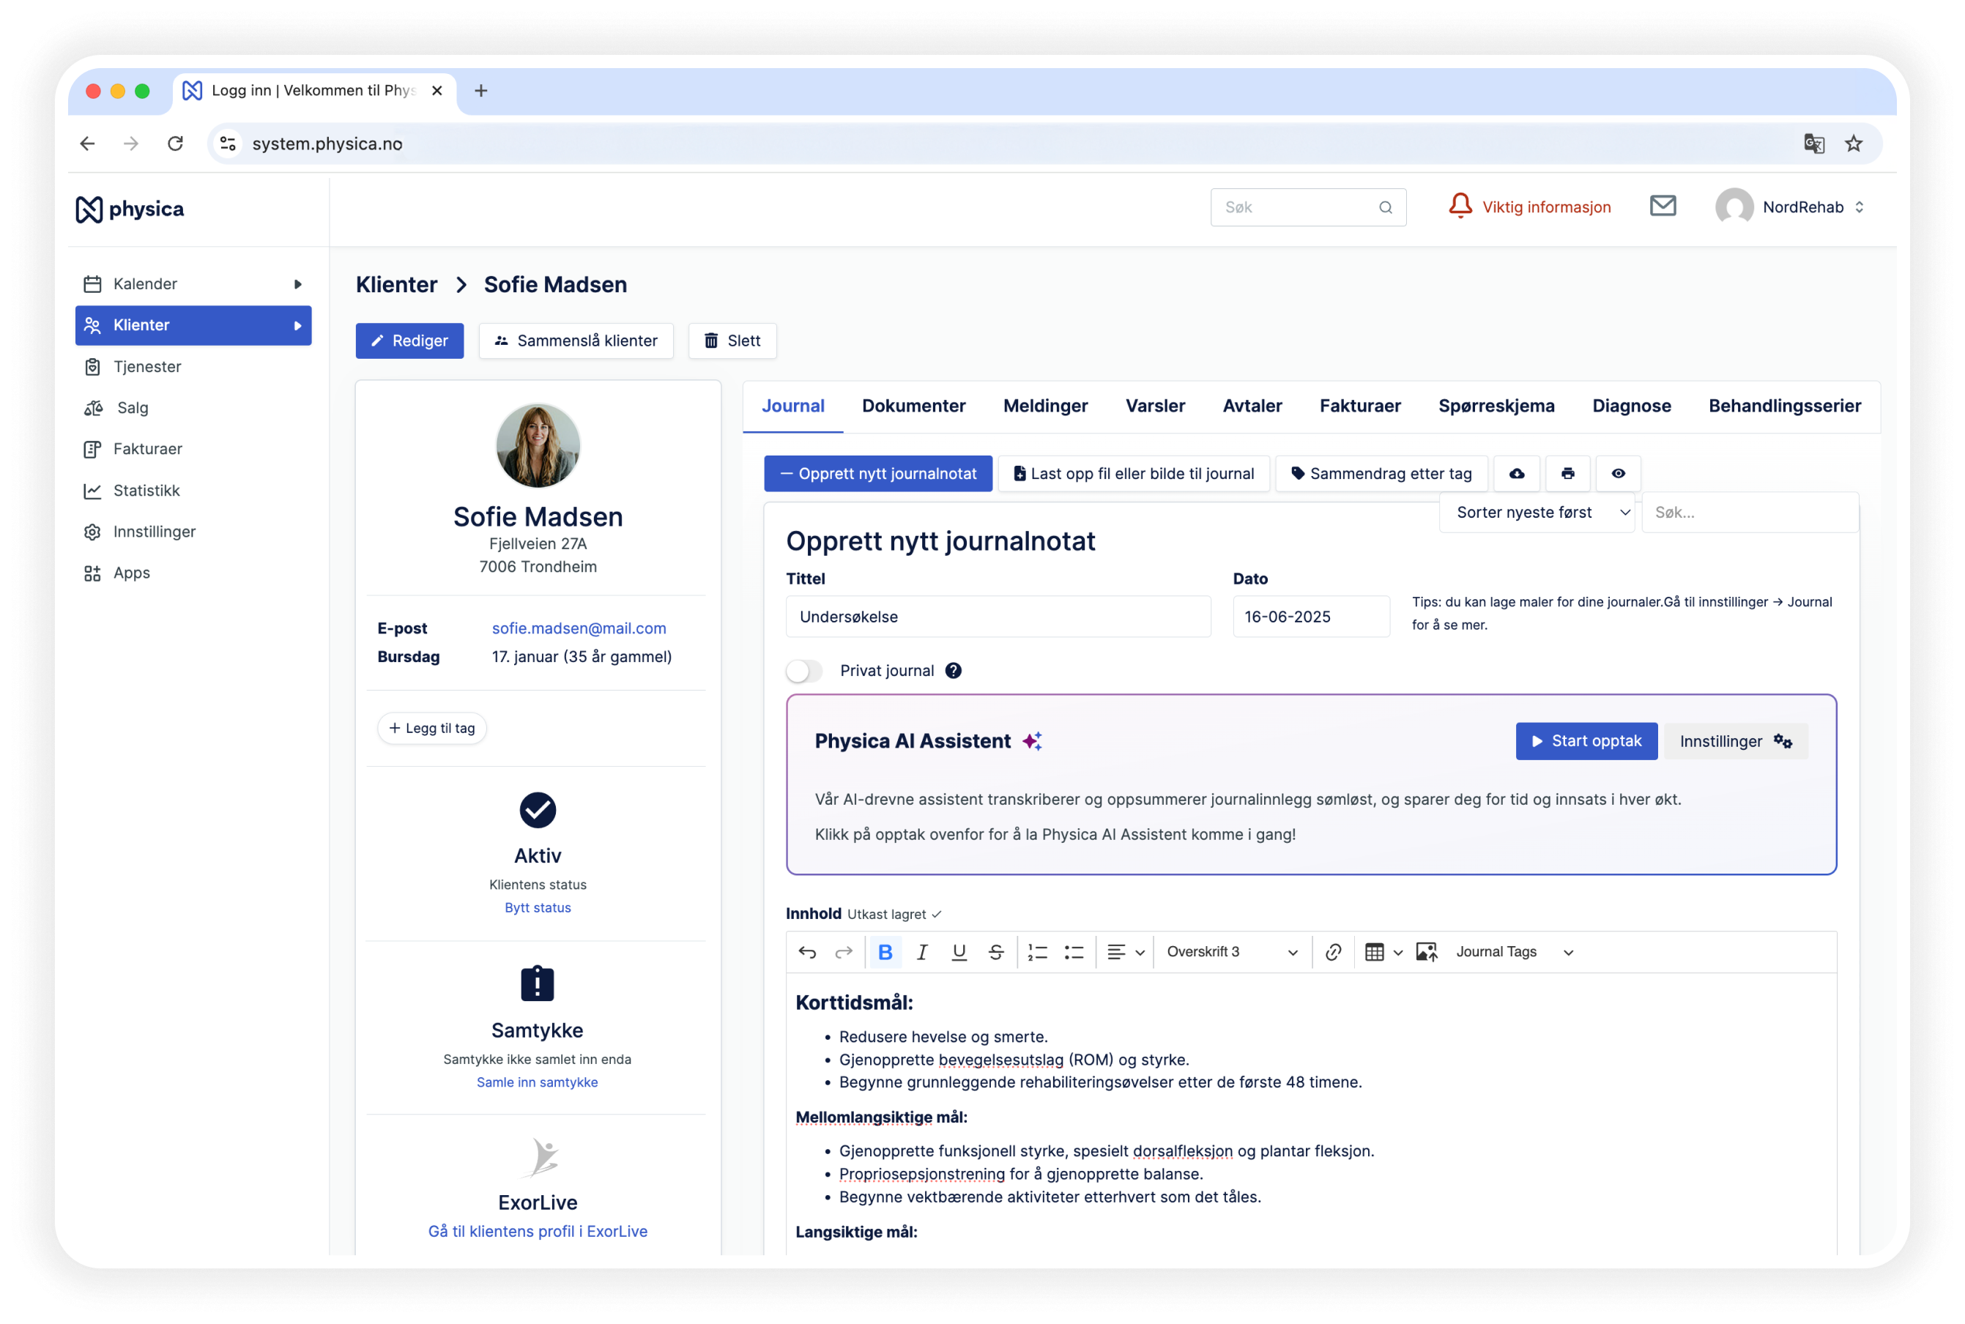
Task: Click Last opp fil eller bilde button
Action: (1134, 474)
